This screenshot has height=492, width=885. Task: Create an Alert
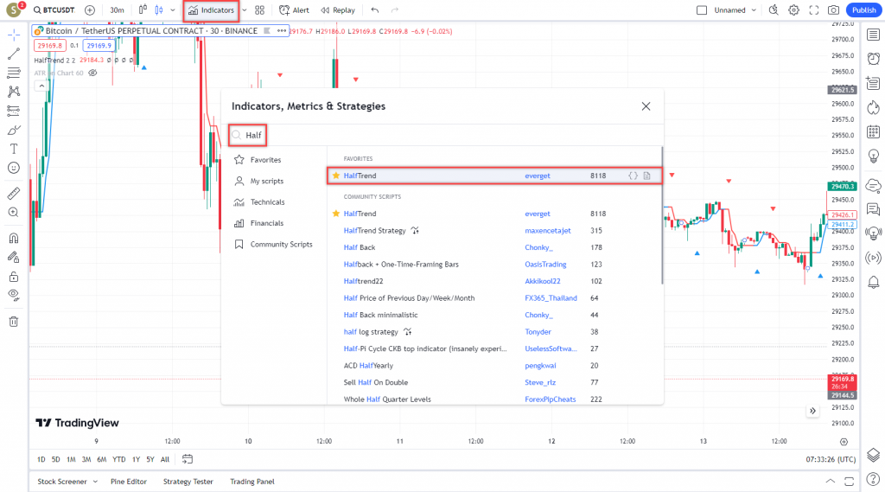coord(294,10)
